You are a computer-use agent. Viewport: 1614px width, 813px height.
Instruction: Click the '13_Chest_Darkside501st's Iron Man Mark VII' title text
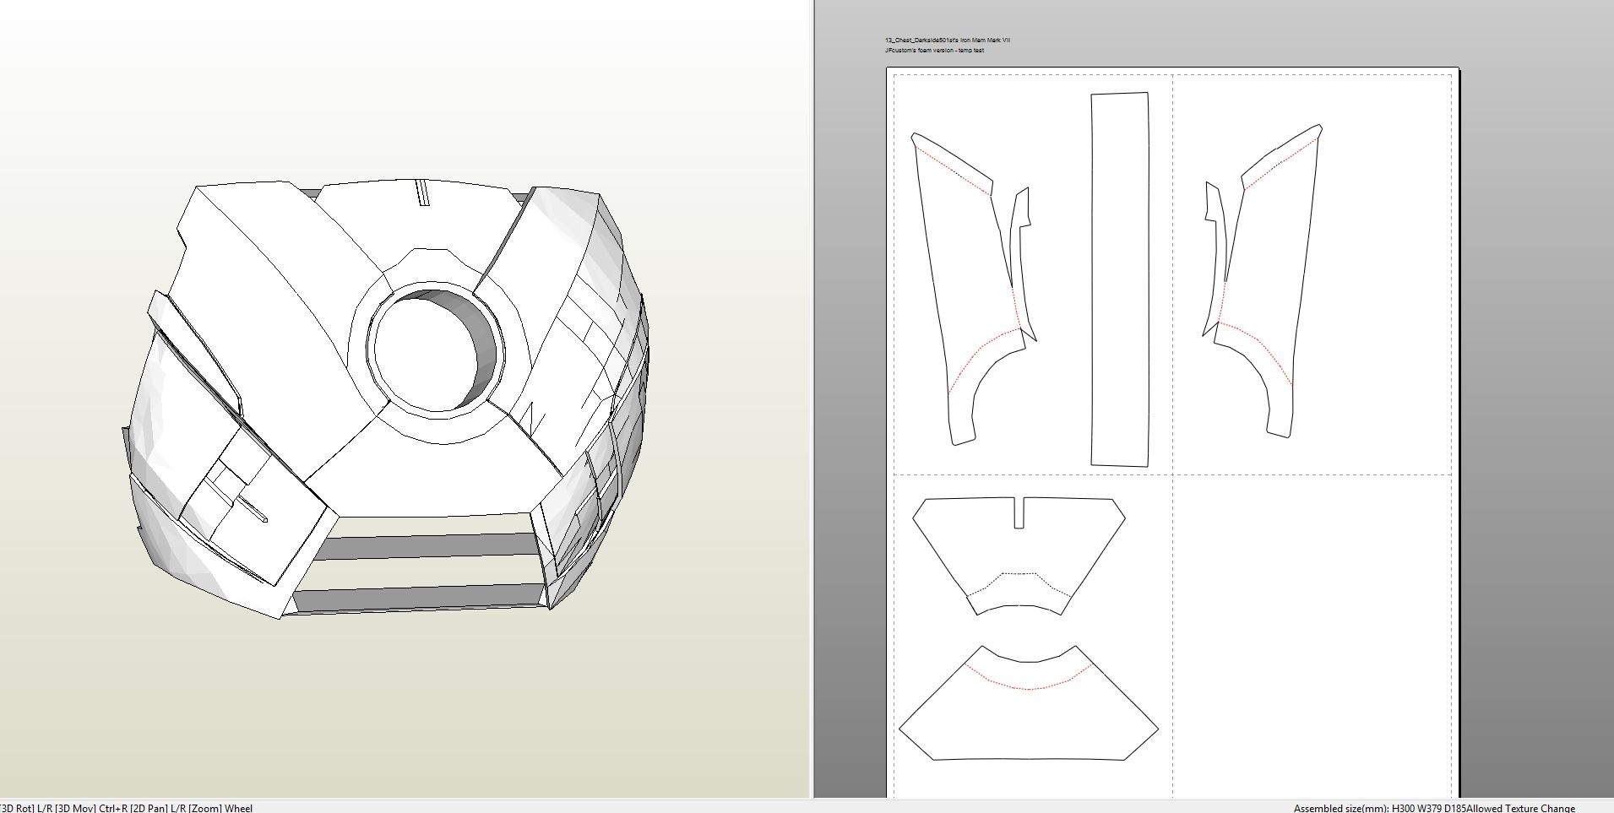pyautogui.click(x=948, y=40)
